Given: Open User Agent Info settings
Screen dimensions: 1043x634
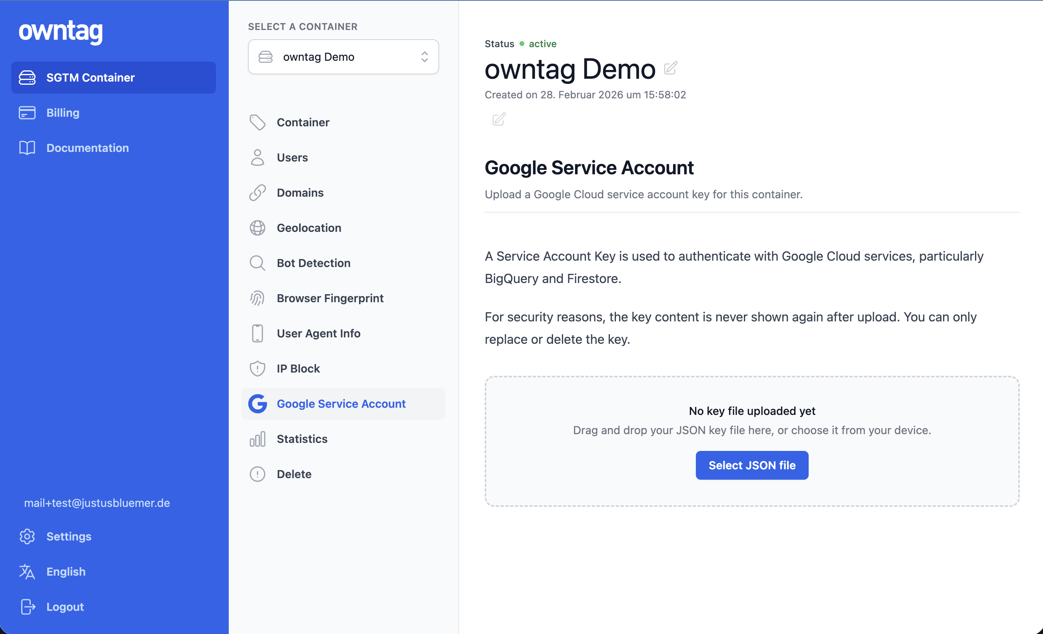Looking at the screenshot, I should [318, 333].
